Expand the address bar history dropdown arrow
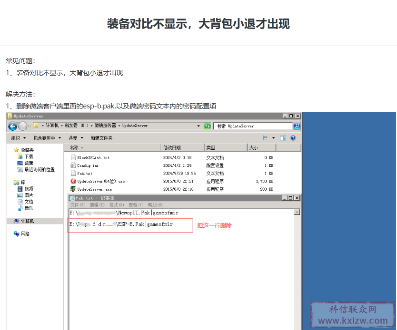Screen dimensions: 397x330 pyautogui.click(x=198, y=126)
